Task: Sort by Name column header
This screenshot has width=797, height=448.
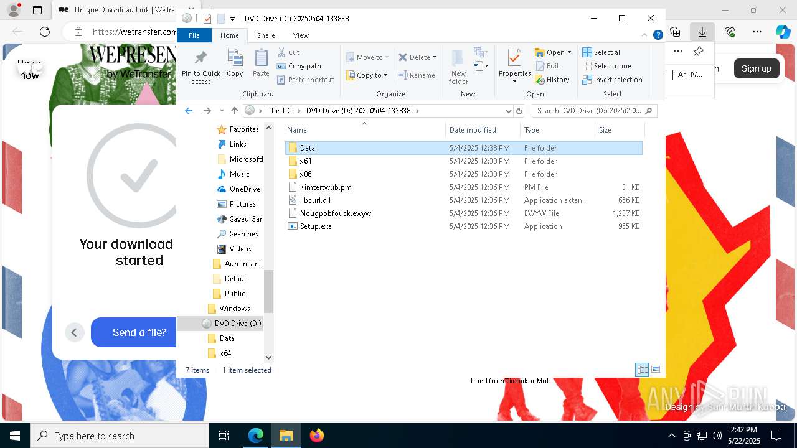Action: pyautogui.click(x=365, y=130)
